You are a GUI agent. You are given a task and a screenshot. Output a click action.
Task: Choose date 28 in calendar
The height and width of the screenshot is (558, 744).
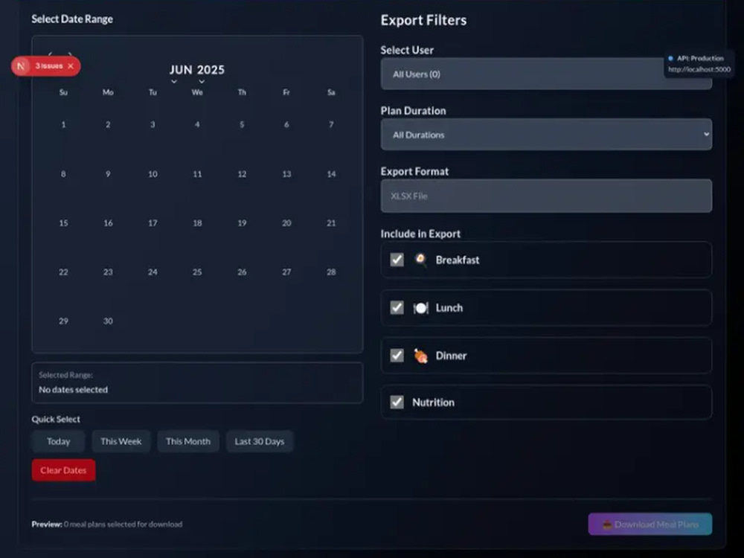coord(331,272)
